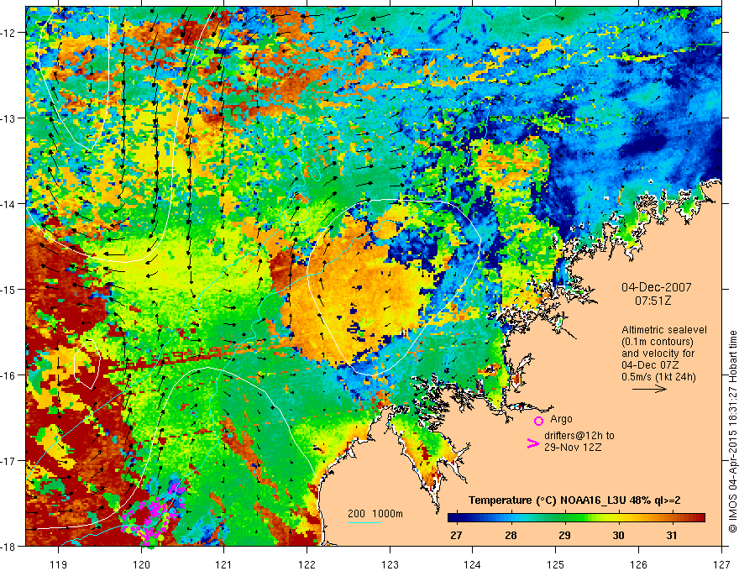Image resolution: width=739 pixels, height=571 pixels.
Task: Click the IMOS copyright timestamp text
Action: 732,432
